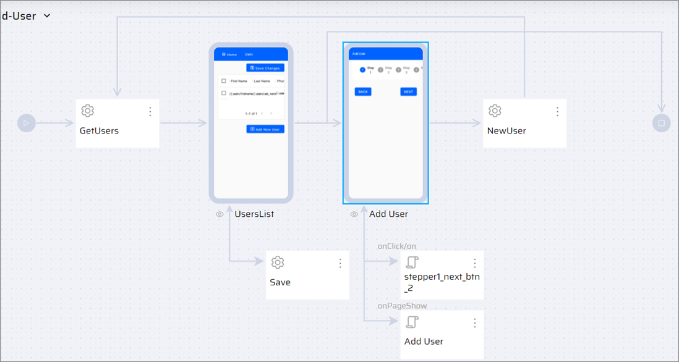
Task: Click the script icon on stepper1_next_btn_2 node
Action: coord(412,263)
